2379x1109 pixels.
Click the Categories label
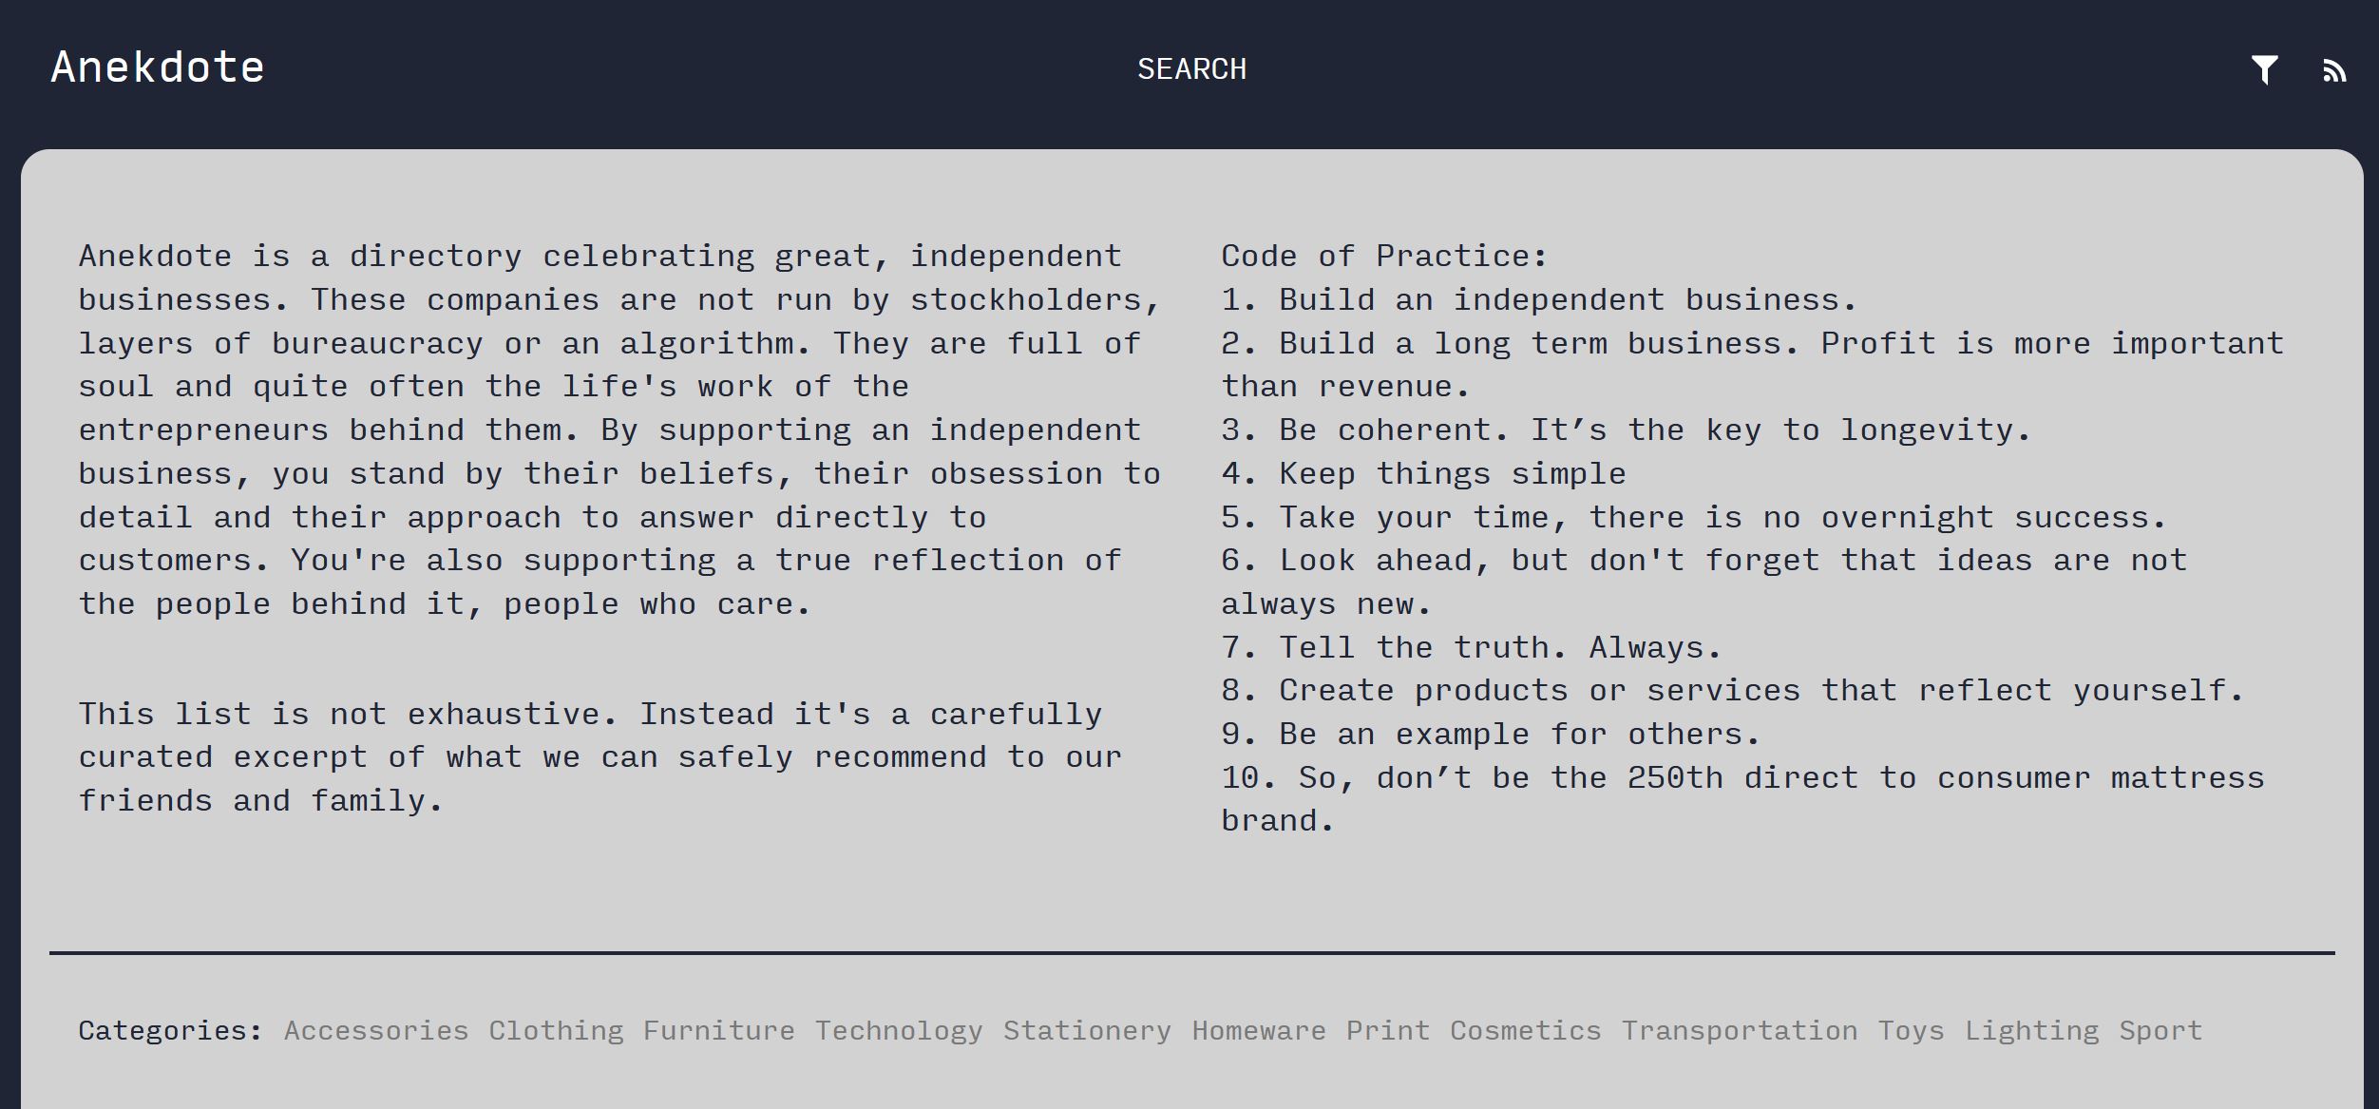[x=170, y=1030]
